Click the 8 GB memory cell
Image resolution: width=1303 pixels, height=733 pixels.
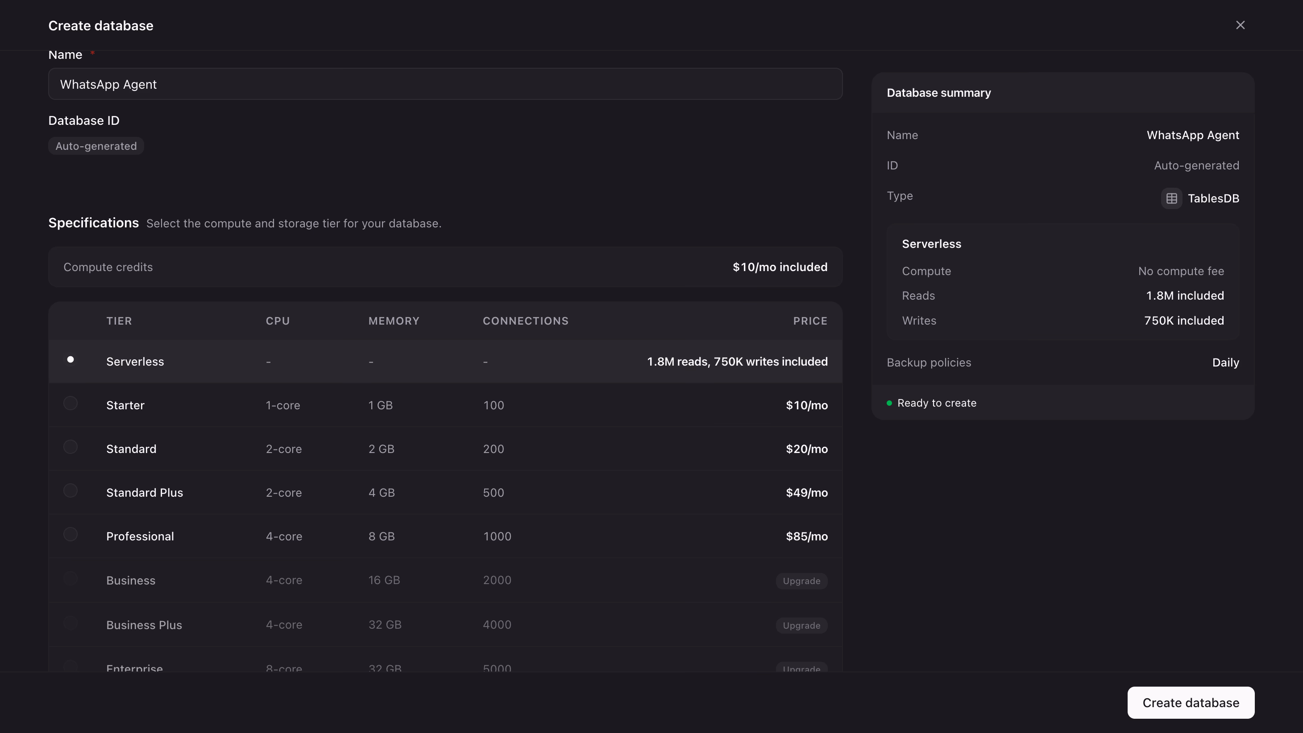[x=382, y=536]
